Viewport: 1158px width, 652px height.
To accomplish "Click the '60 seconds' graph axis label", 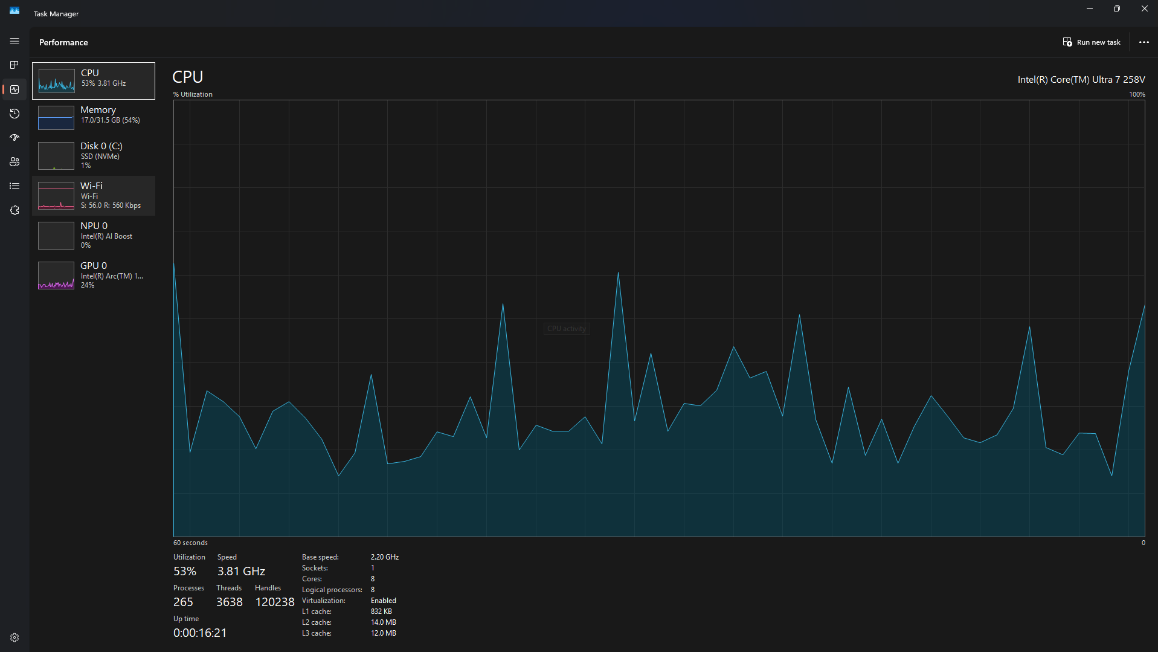I will pyautogui.click(x=190, y=543).
